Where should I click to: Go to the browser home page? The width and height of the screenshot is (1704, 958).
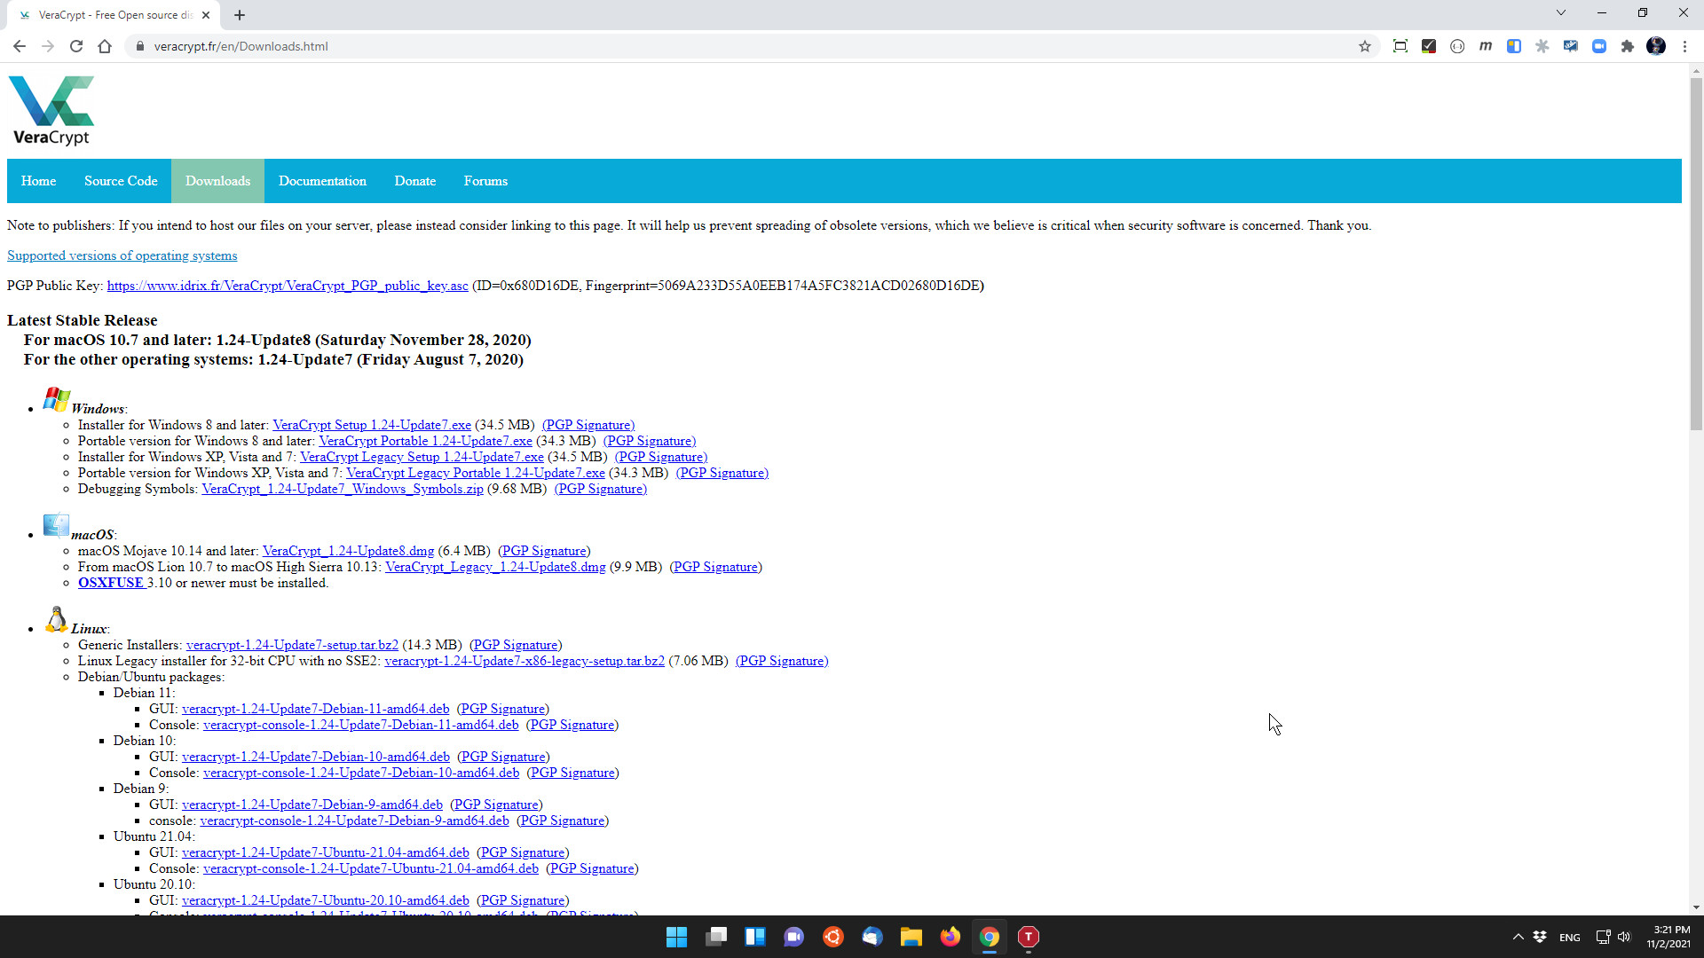[x=105, y=46]
